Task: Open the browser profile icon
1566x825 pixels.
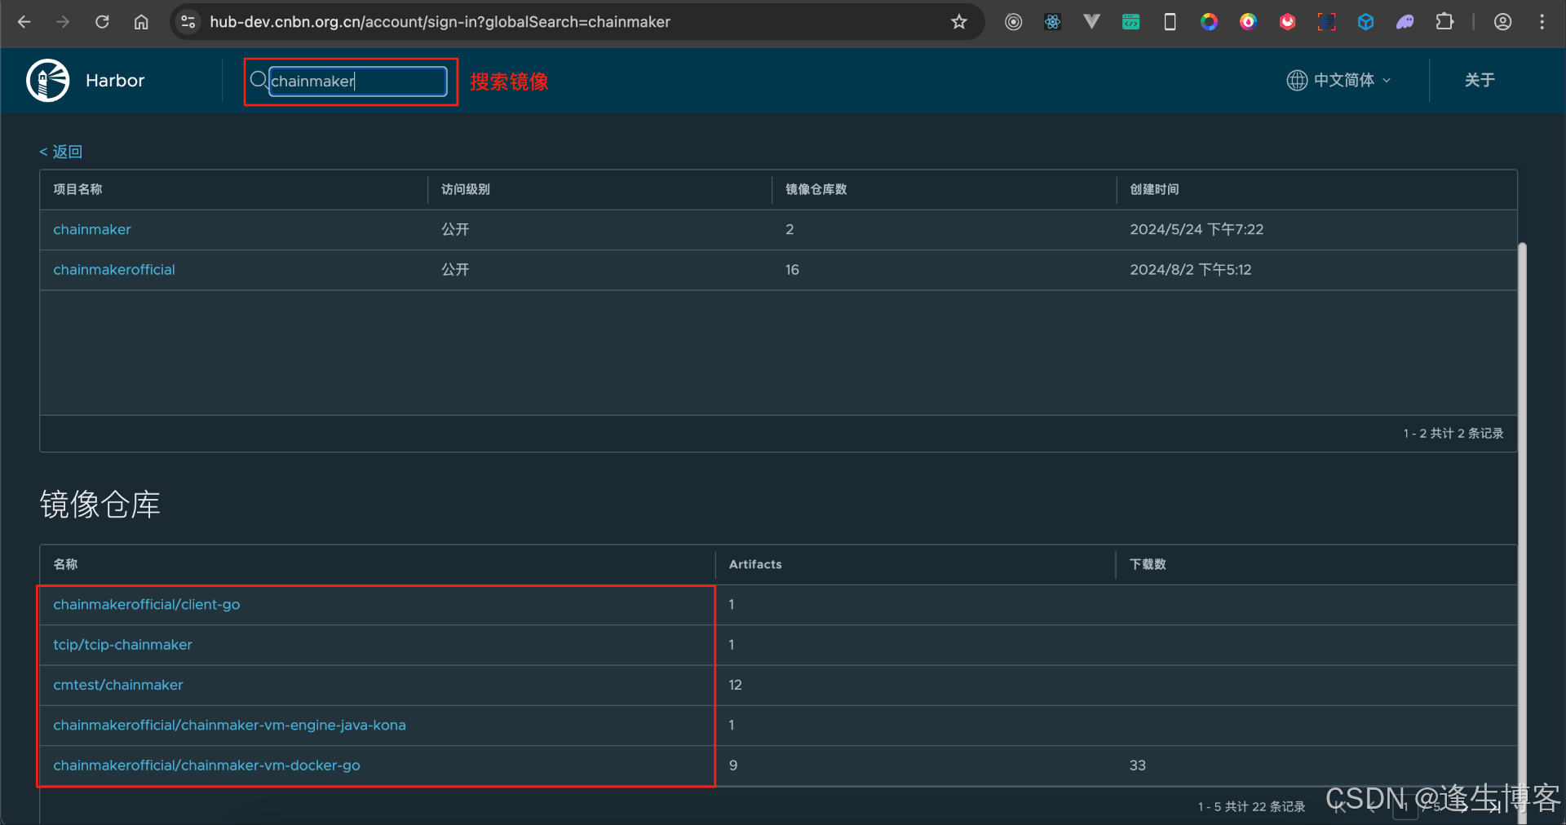Action: pyautogui.click(x=1503, y=22)
